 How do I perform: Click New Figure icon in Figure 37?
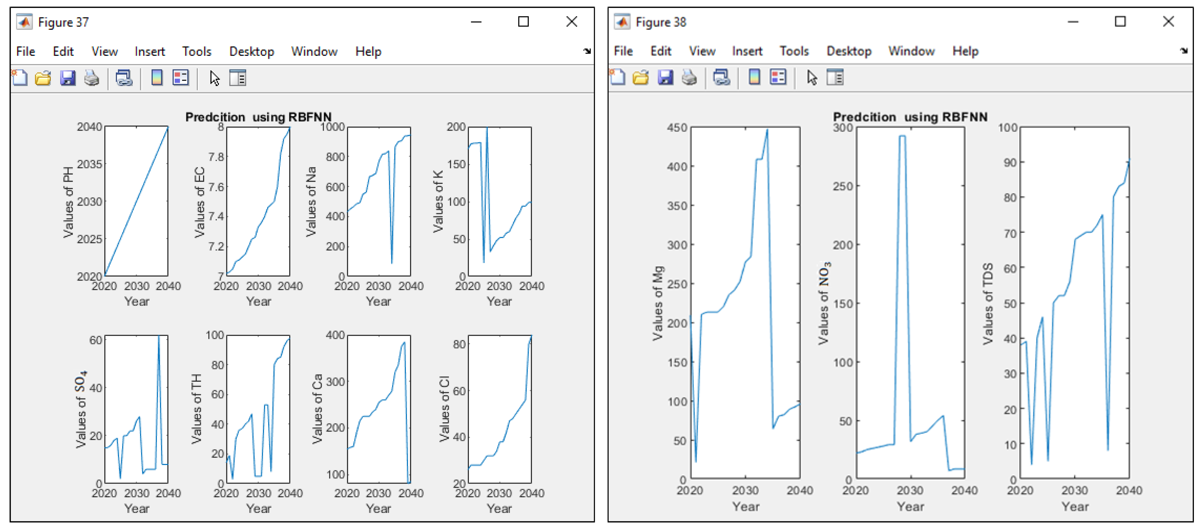19,78
